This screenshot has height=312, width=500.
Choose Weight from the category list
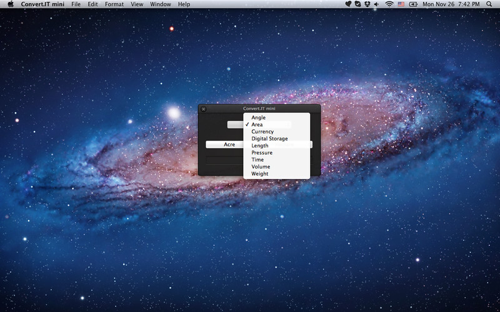(x=276, y=173)
